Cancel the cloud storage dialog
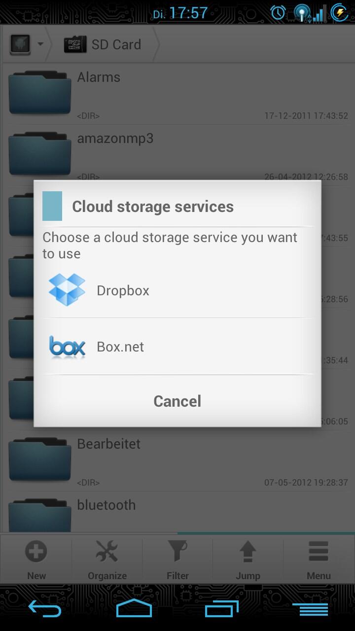This screenshot has height=631, width=355. 177,401
